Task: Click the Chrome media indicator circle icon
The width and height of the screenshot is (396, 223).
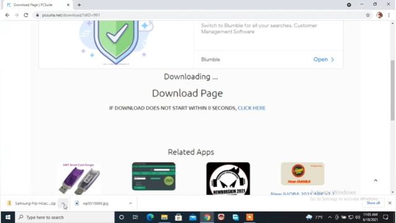Action: pos(349,5)
